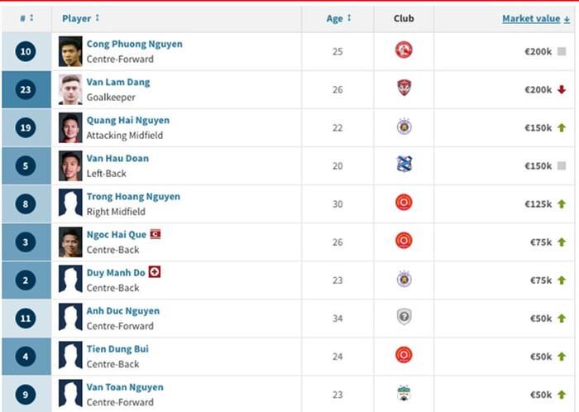579x412 pixels.
Task: Click red down arrow next to Van Lam Dang's value
Action: click(x=562, y=89)
